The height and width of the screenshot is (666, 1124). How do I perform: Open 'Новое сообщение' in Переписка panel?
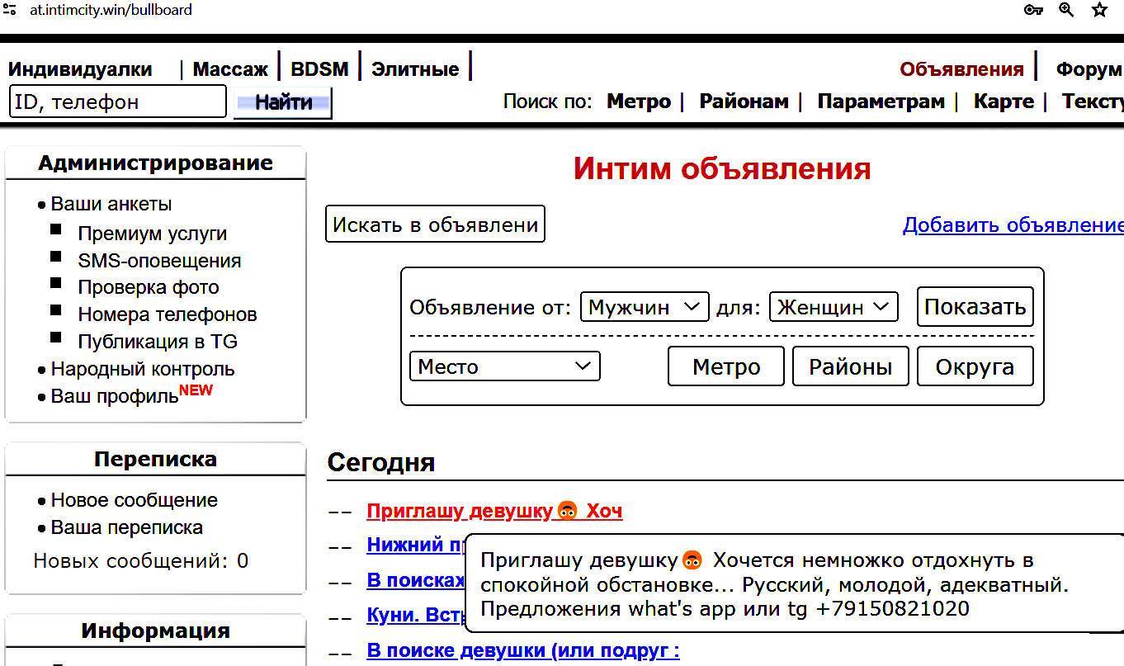pos(135,500)
